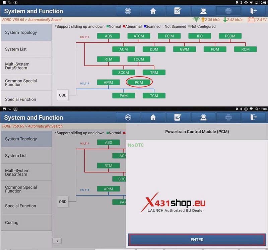This screenshot has height=250, width=268.
Task: Open System List in the lower sidebar
Action: coord(26,155)
